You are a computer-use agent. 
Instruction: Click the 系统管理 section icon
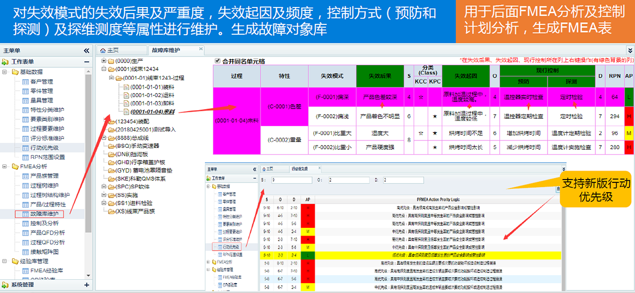click(x=5, y=285)
